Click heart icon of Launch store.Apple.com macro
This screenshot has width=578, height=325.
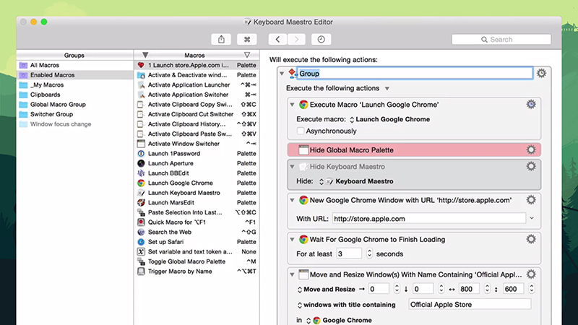(x=141, y=65)
